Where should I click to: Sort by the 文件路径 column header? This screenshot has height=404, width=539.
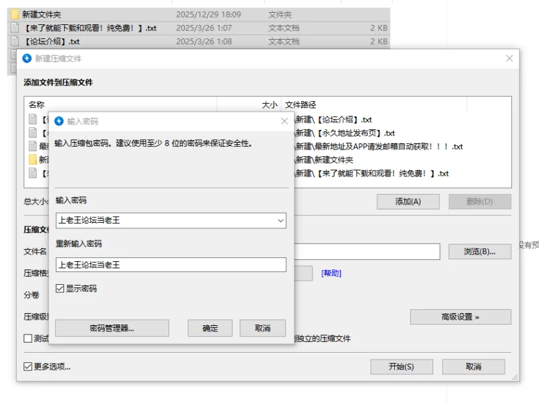tap(300, 105)
